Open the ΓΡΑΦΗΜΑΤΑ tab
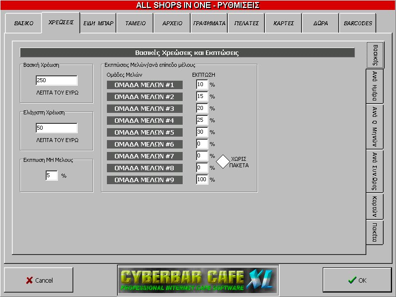 [x=209, y=23]
